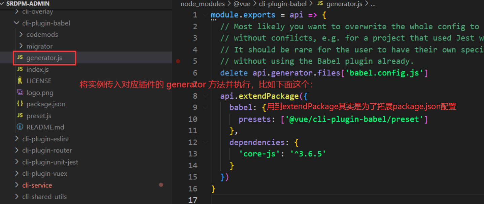Expand the cli-shared-utils folder chevron
The height and width of the screenshot is (204, 484).
[16, 197]
